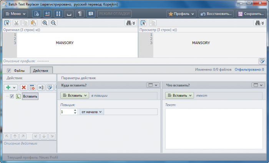Expand the binoculars search dropdown in Оригинал pane

click(x=131, y=23)
